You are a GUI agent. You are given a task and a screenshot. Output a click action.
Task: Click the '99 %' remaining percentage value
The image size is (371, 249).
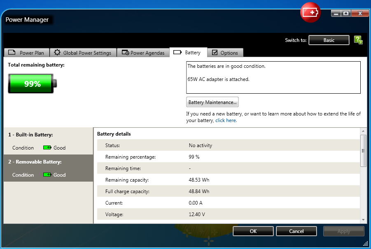click(x=194, y=157)
